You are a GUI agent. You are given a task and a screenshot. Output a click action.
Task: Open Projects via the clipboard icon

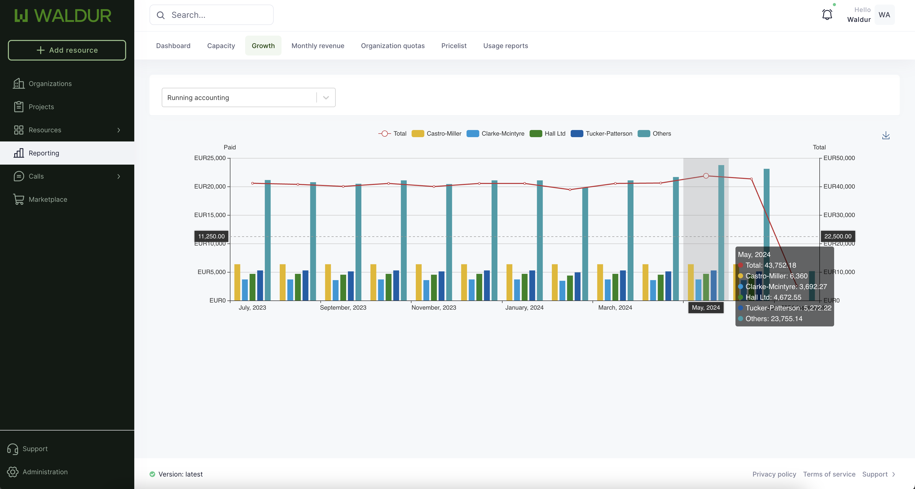19,107
